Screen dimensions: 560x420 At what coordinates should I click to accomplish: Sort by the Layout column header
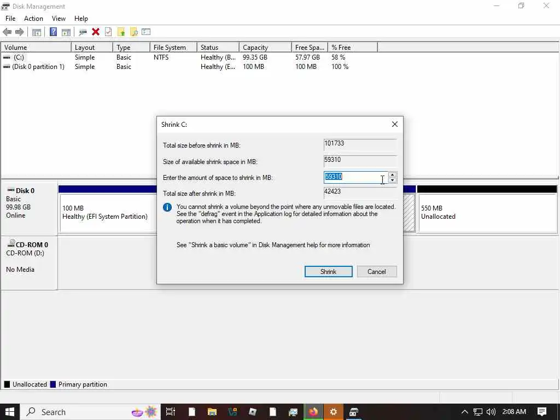92,47
